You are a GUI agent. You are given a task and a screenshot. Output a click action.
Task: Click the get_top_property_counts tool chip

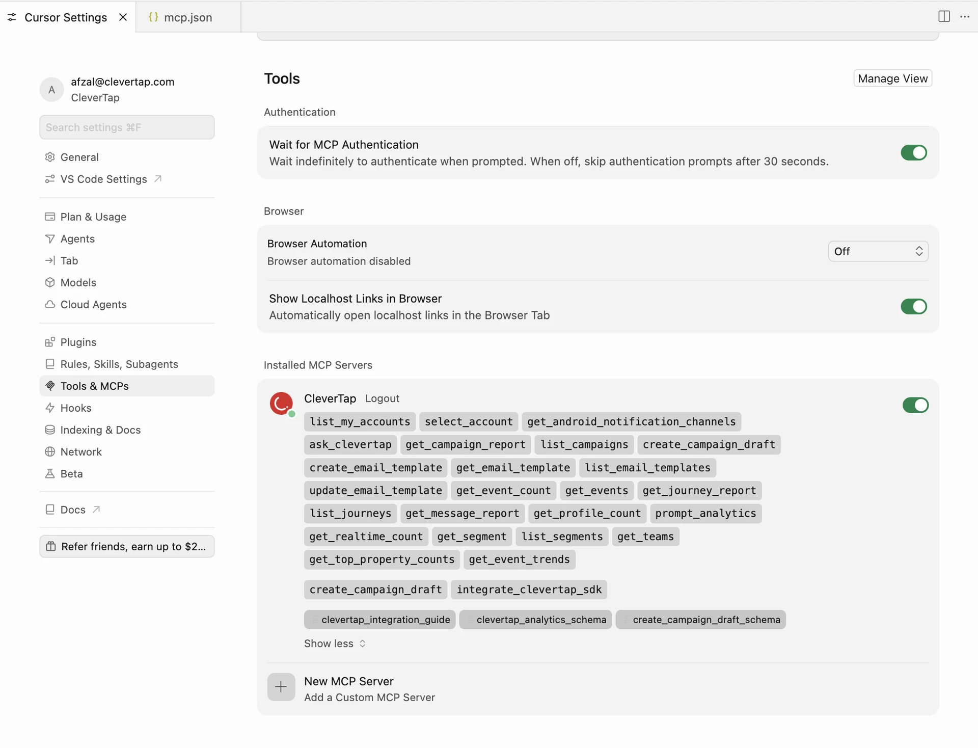tap(382, 559)
